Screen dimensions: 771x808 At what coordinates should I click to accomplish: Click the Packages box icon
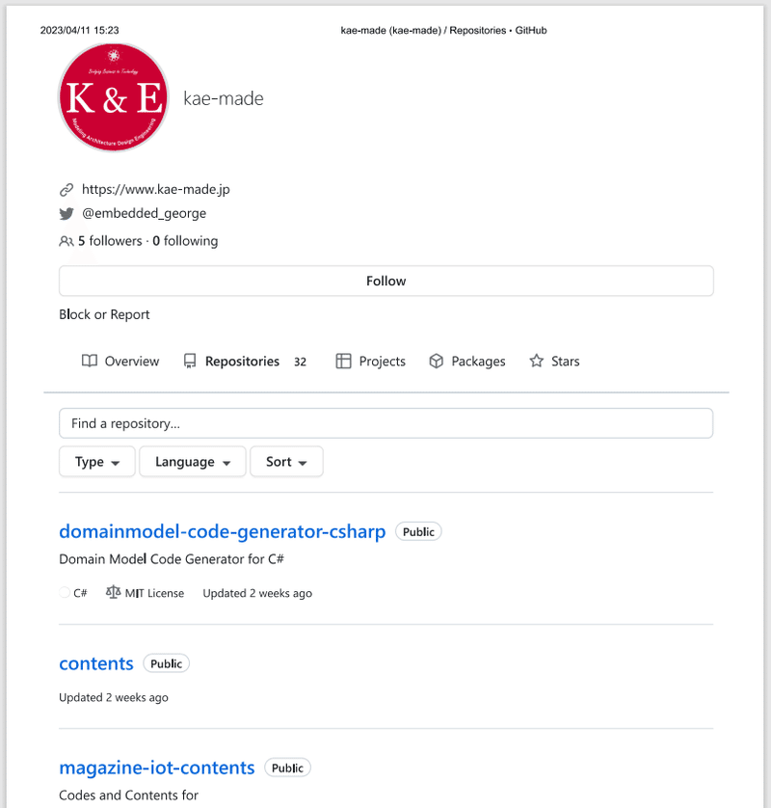436,361
